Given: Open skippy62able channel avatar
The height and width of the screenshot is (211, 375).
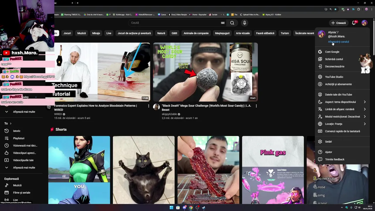Looking at the screenshot, I should click(156, 107).
